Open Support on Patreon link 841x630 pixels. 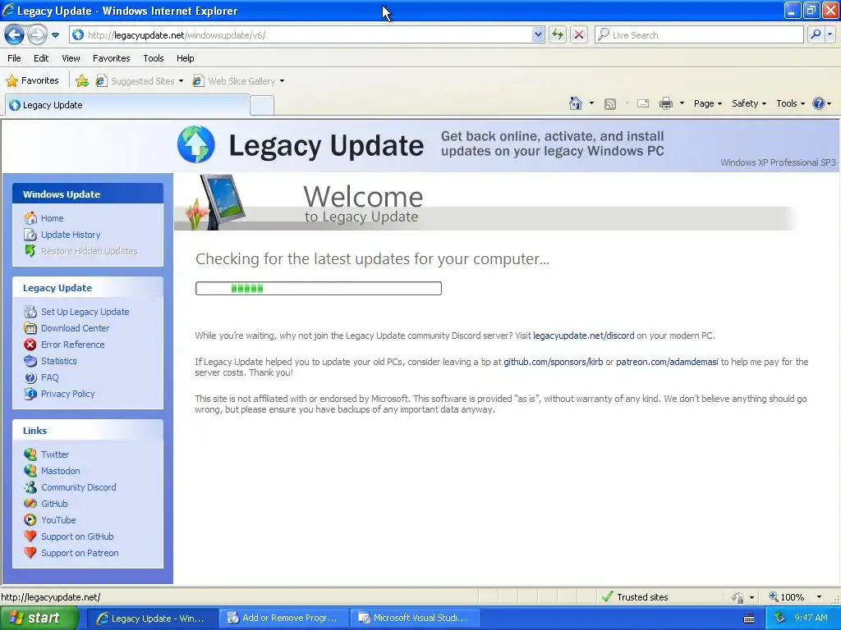pos(80,553)
